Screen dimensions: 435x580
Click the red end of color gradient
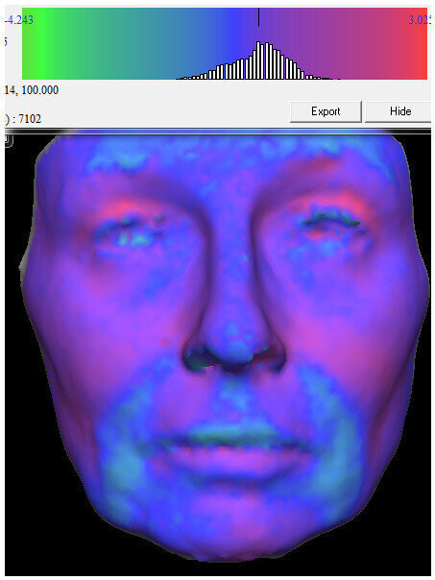pyautogui.click(x=418, y=43)
